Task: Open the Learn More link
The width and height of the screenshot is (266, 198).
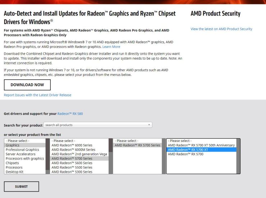Action: point(111,47)
